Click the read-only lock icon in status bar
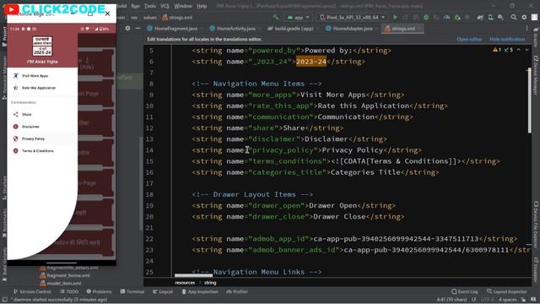 click(x=523, y=300)
